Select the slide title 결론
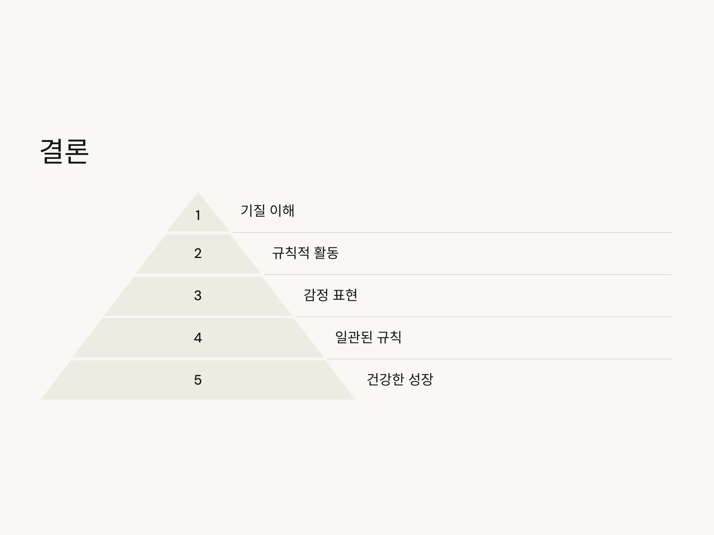Image resolution: width=714 pixels, height=535 pixels. [x=64, y=152]
